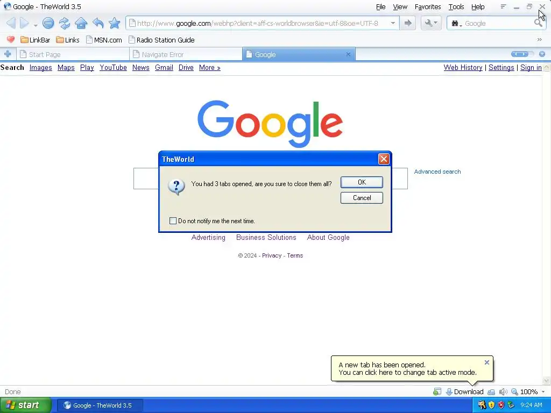The height and width of the screenshot is (413, 551).
Task: Click OK in TheWorld dialog
Action: [362, 182]
